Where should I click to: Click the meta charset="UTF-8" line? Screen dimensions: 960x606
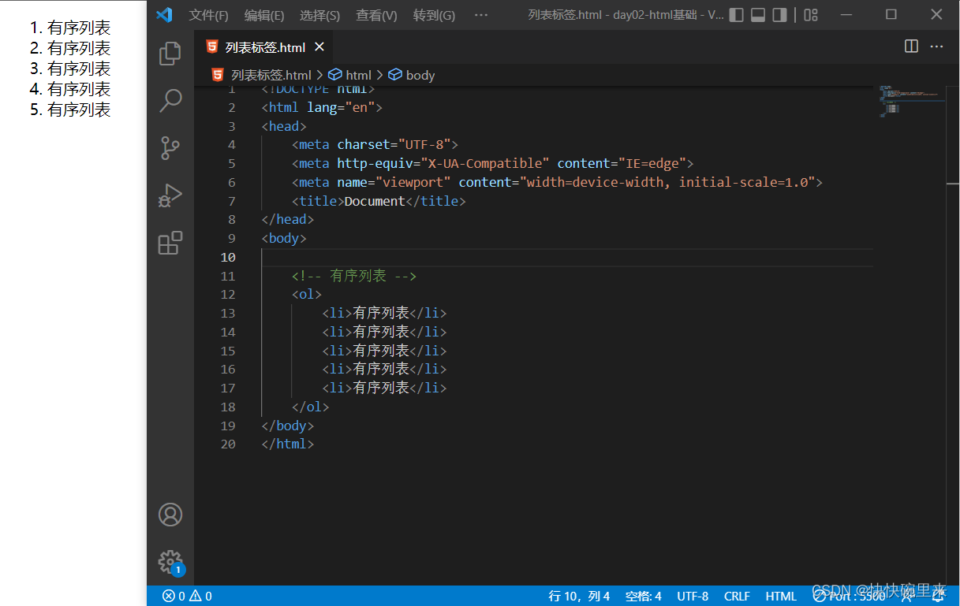coord(375,145)
